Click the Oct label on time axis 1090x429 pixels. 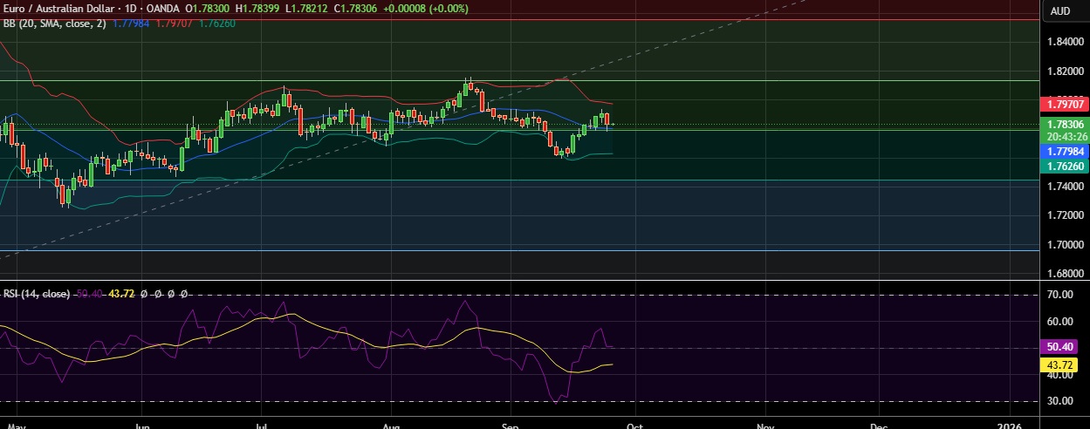pos(635,426)
